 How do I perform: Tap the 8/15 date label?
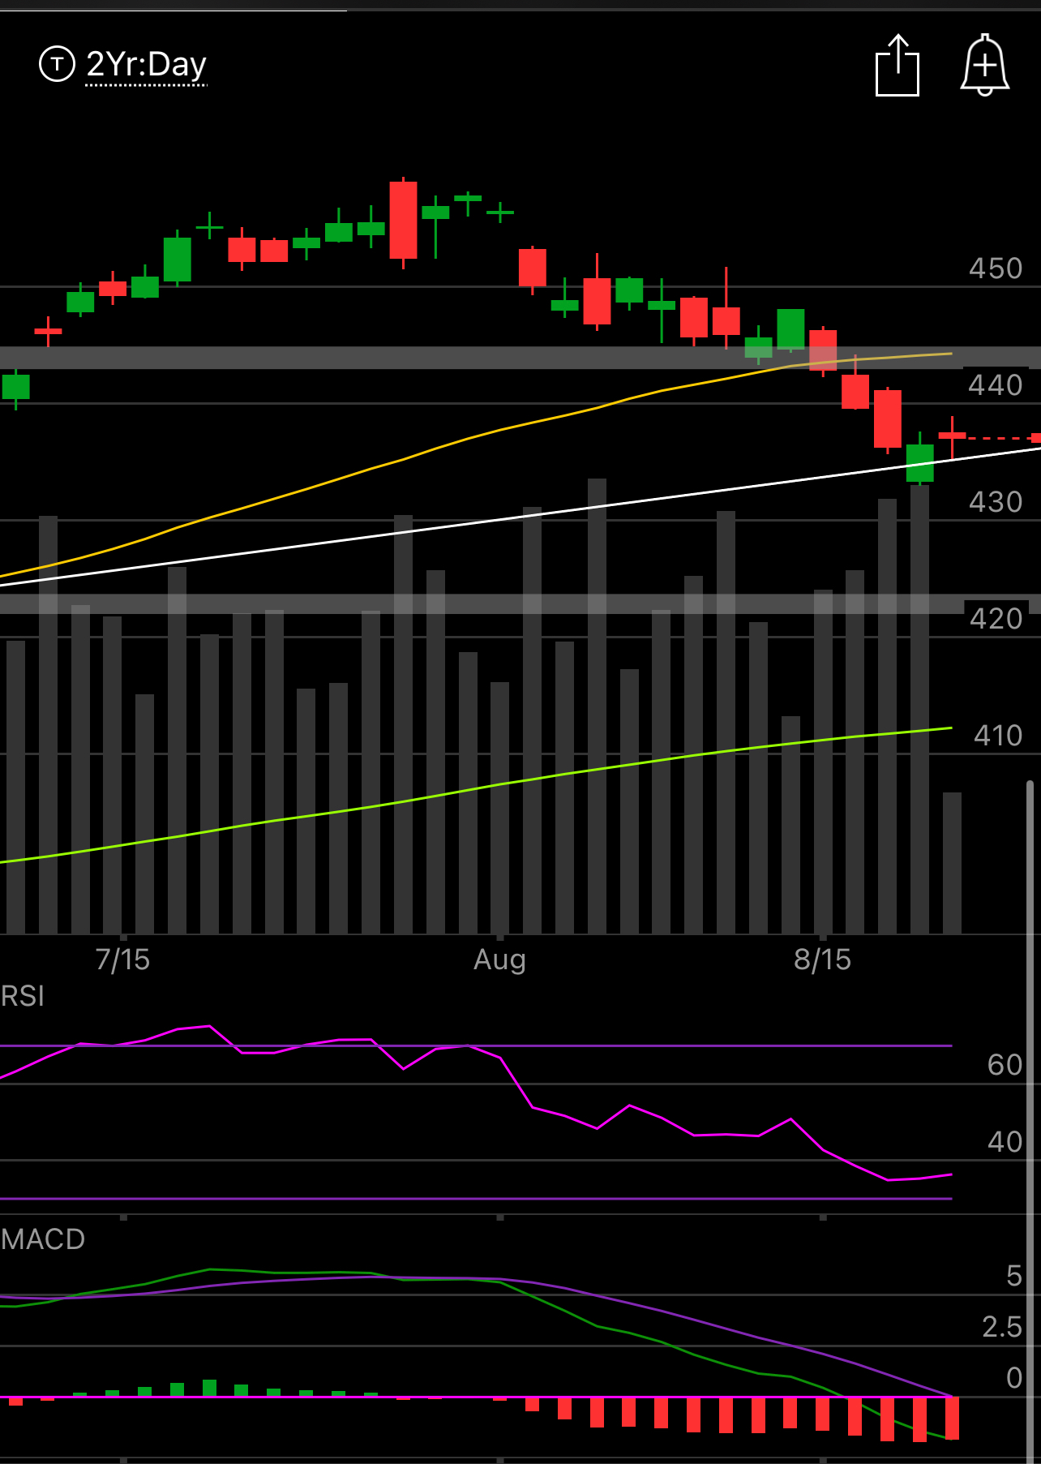coord(822,960)
